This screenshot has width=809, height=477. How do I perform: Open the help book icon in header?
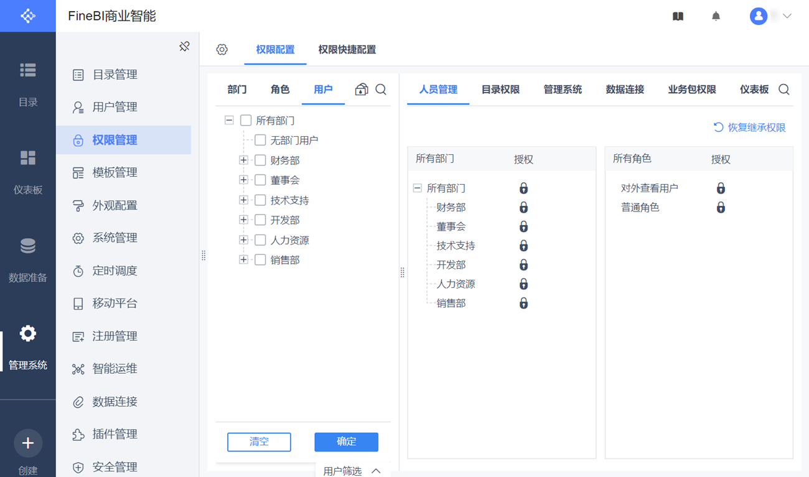678,16
